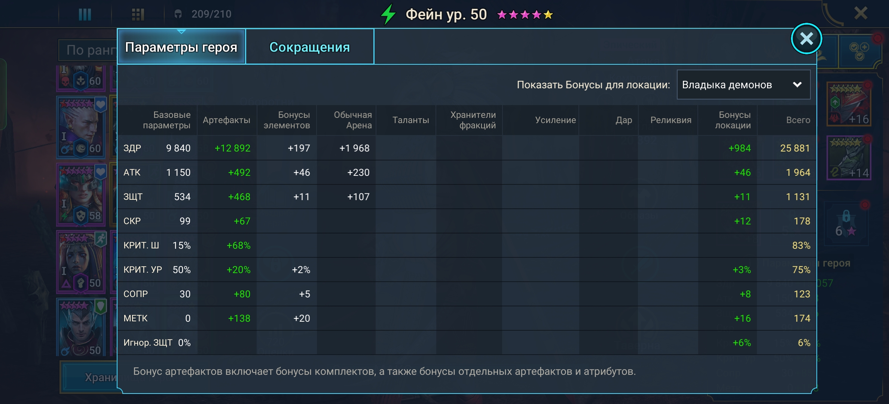Switch to grid view icon

pyautogui.click(x=138, y=14)
